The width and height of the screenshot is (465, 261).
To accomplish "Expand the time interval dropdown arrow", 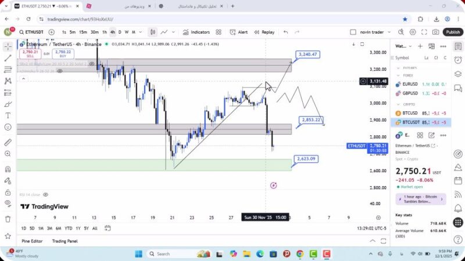I will (141, 32).
